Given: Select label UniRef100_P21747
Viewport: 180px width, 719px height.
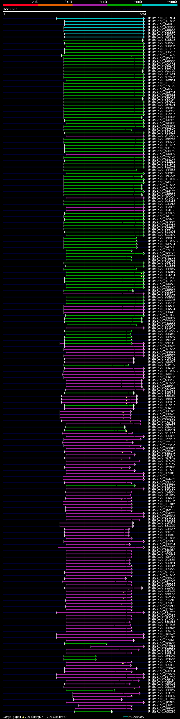Looking at the screenshot, I should pyautogui.click(x=161, y=613).
